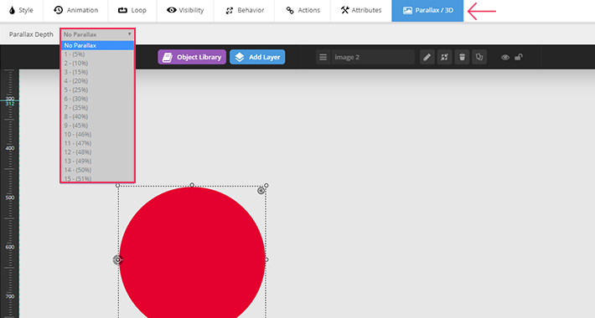595x318 pixels.
Task: Click the duplicate layer icon
Action: [x=479, y=57]
